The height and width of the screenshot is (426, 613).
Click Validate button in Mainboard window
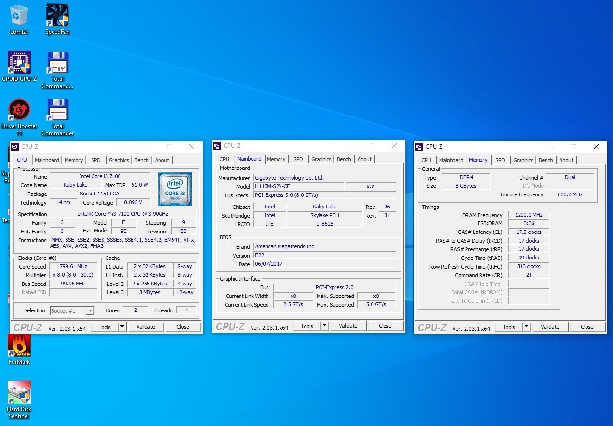click(348, 326)
